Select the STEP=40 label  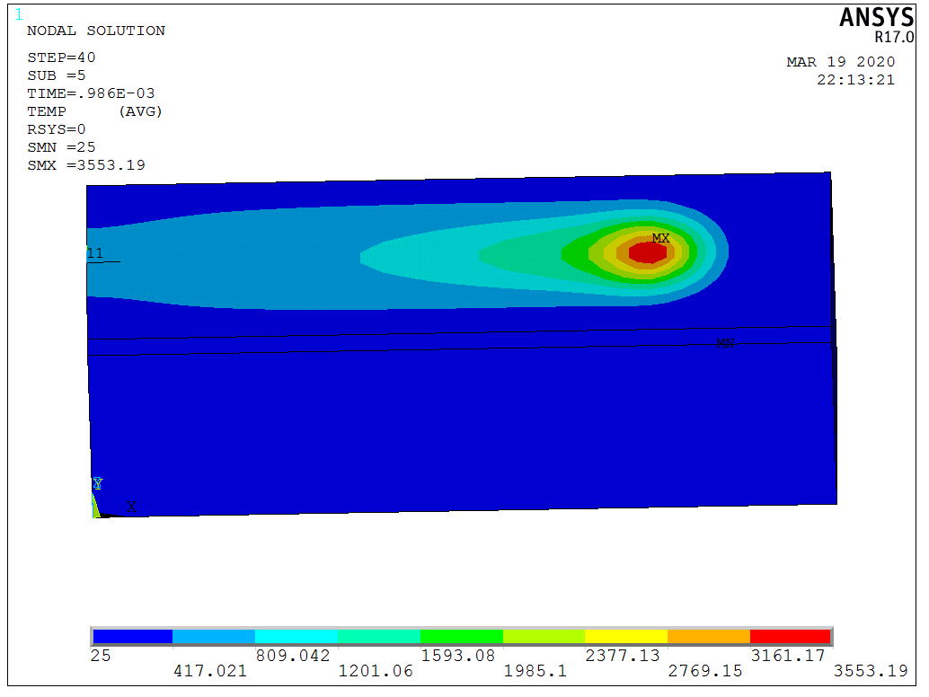(x=61, y=57)
